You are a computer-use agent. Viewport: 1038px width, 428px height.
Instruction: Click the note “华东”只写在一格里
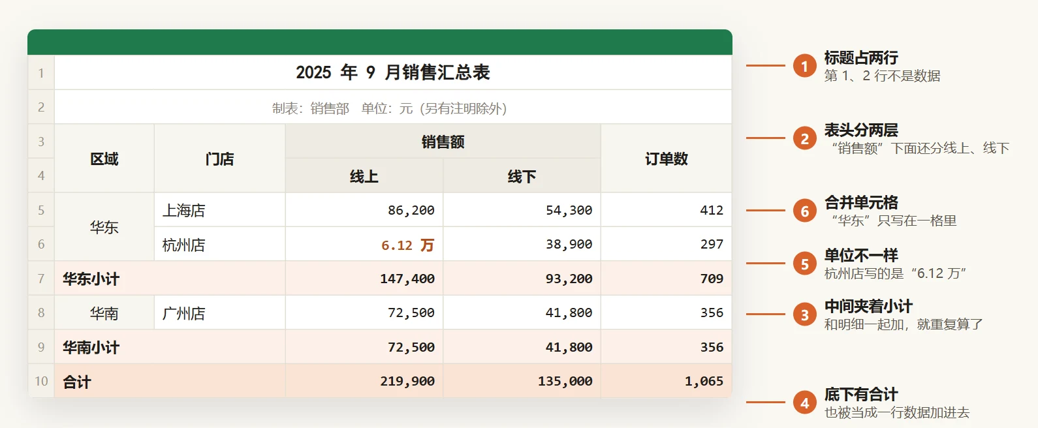pyautogui.click(x=894, y=221)
